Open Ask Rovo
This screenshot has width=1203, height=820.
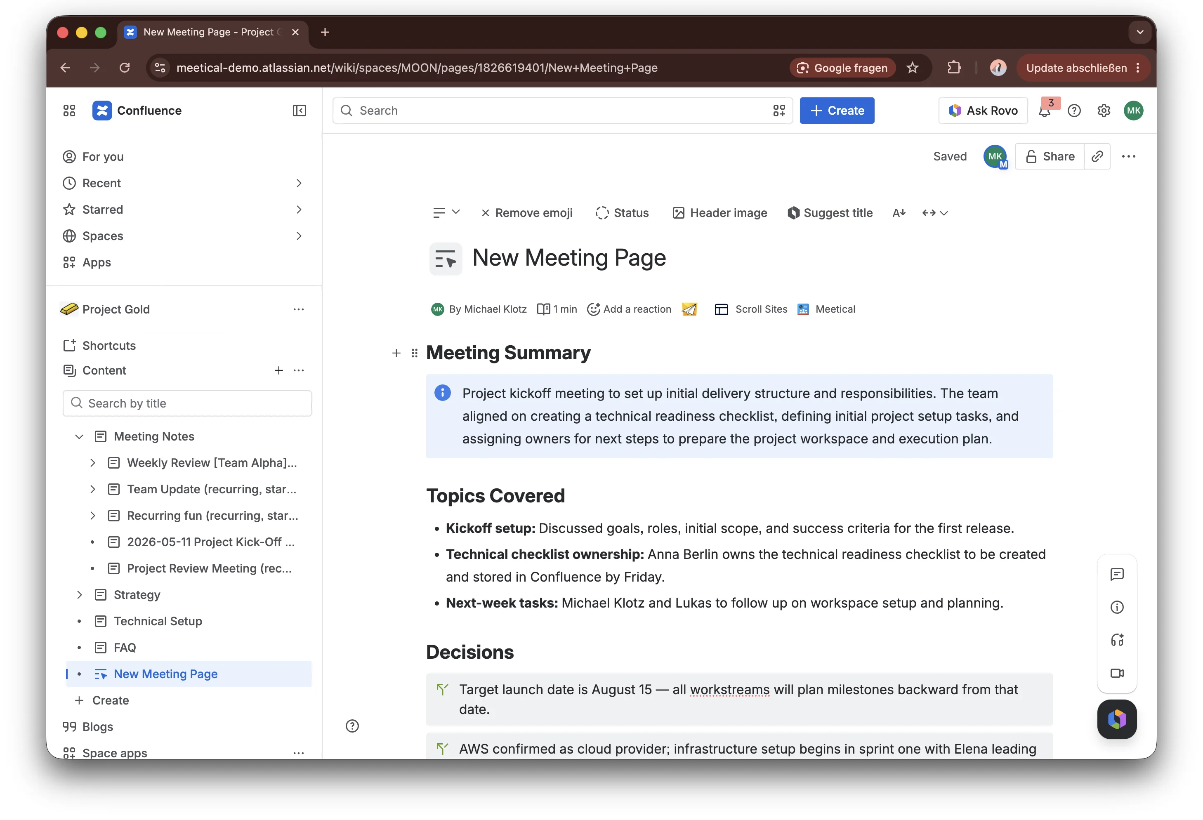click(982, 110)
